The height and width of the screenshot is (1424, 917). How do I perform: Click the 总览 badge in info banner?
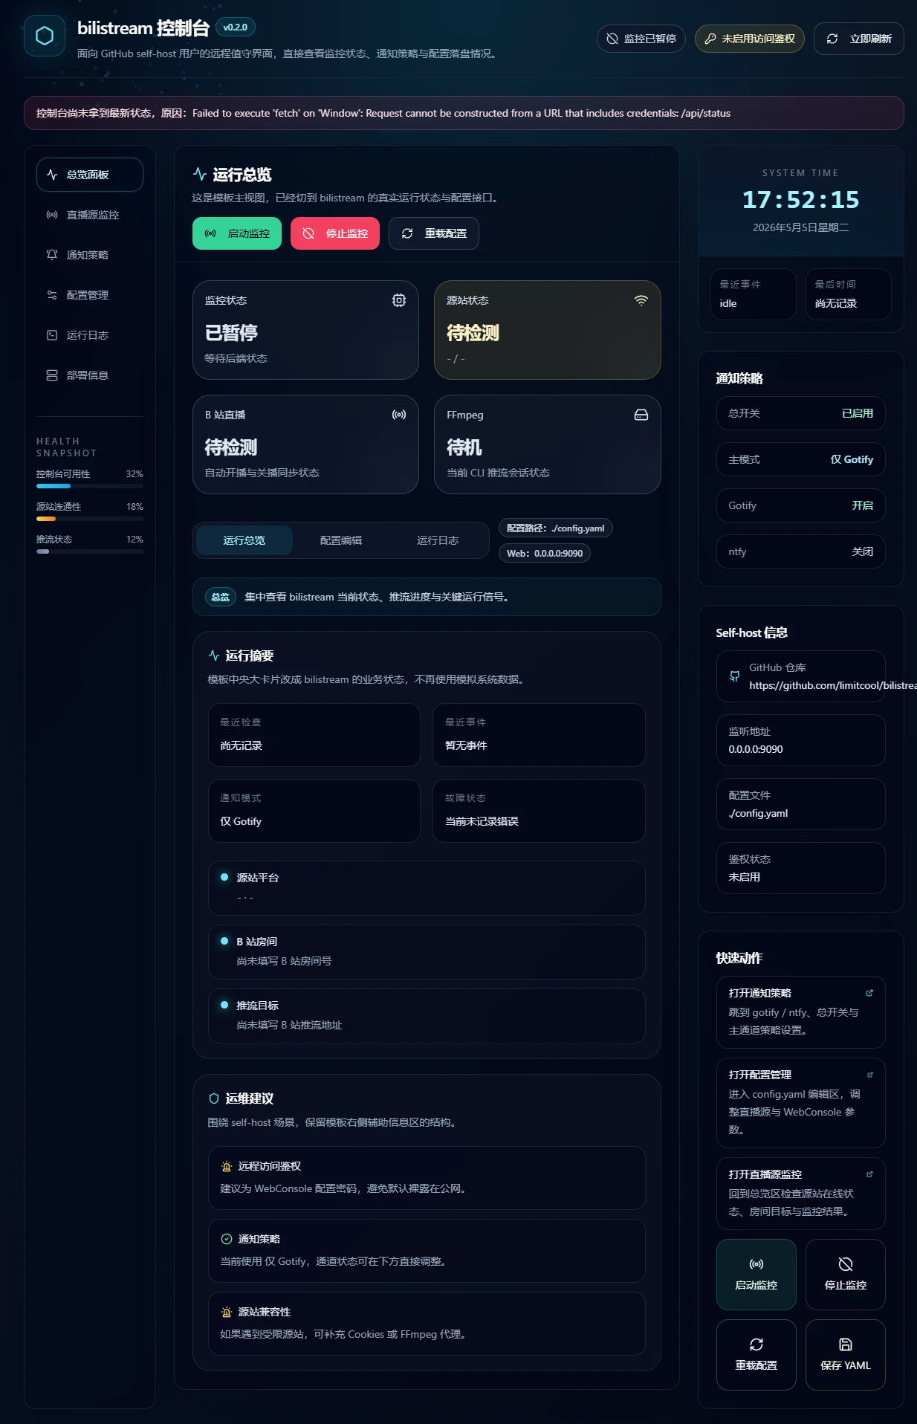221,597
